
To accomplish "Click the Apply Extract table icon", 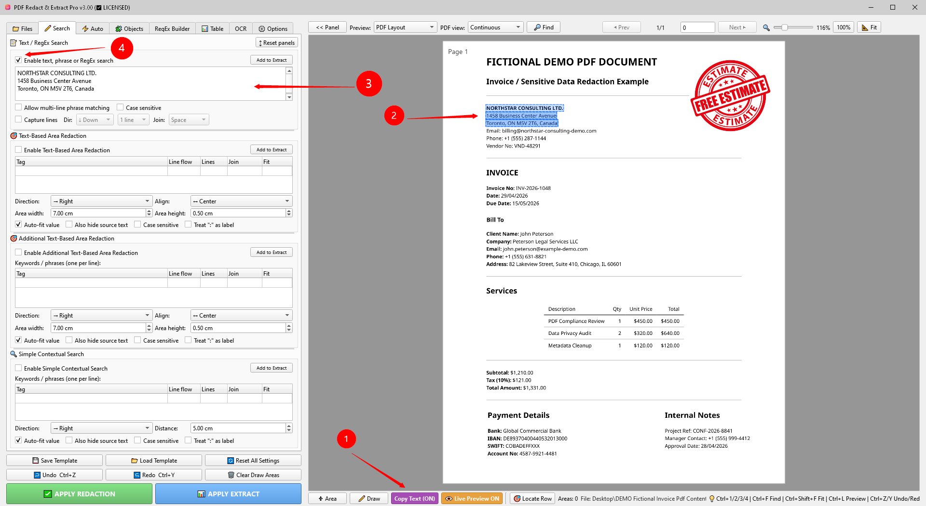I will [x=202, y=494].
